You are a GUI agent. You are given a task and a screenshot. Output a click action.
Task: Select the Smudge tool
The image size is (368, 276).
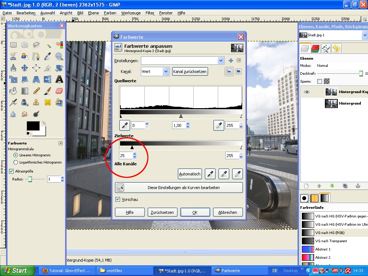click(25, 114)
